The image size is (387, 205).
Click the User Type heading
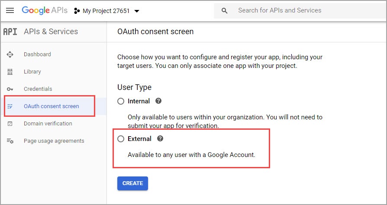(x=134, y=87)
